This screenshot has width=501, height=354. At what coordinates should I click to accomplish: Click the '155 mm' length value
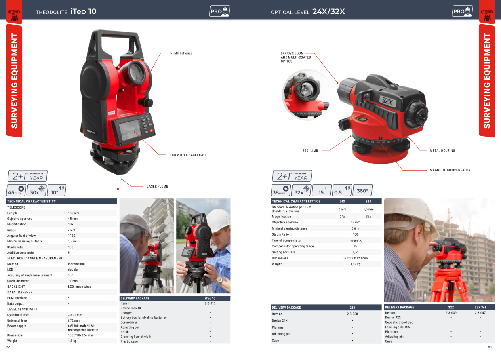[74, 213]
